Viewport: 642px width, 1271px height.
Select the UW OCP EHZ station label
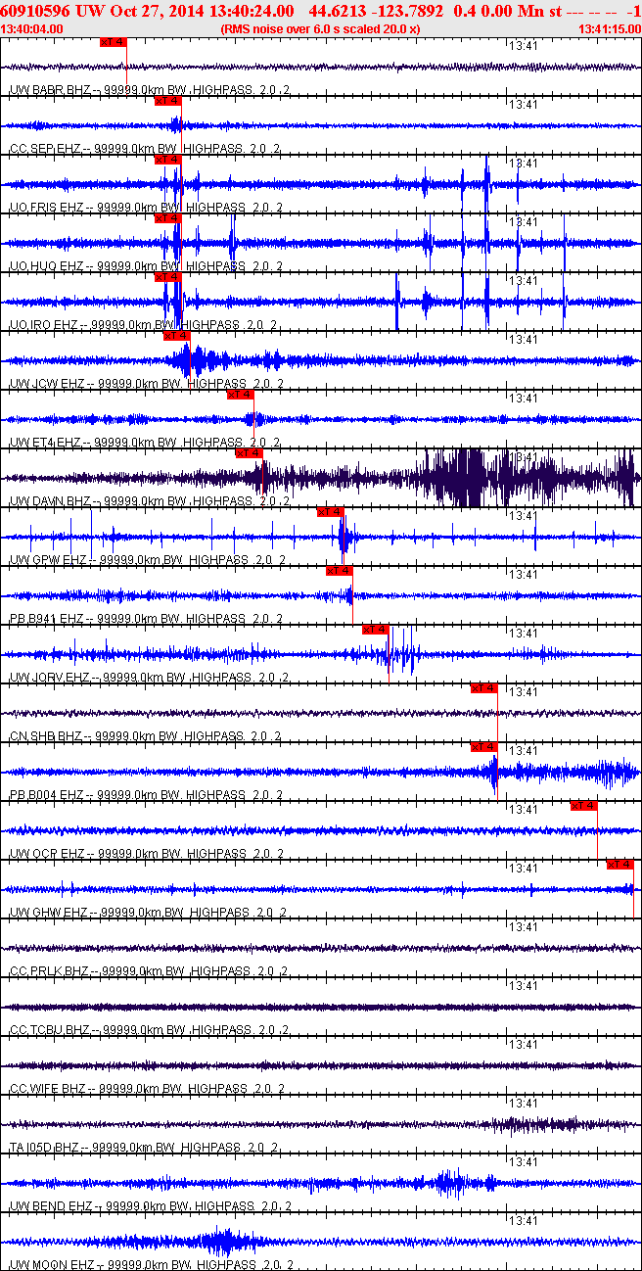coord(146,854)
